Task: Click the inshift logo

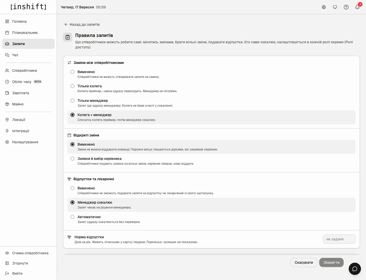Action: (28, 7)
